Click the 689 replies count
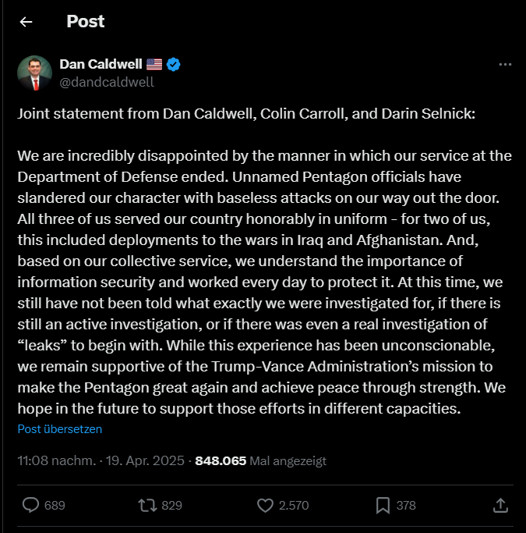Image resolution: width=526 pixels, height=533 pixels. click(x=55, y=506)
